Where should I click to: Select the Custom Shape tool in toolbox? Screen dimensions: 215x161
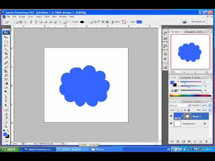coord(6,110)
